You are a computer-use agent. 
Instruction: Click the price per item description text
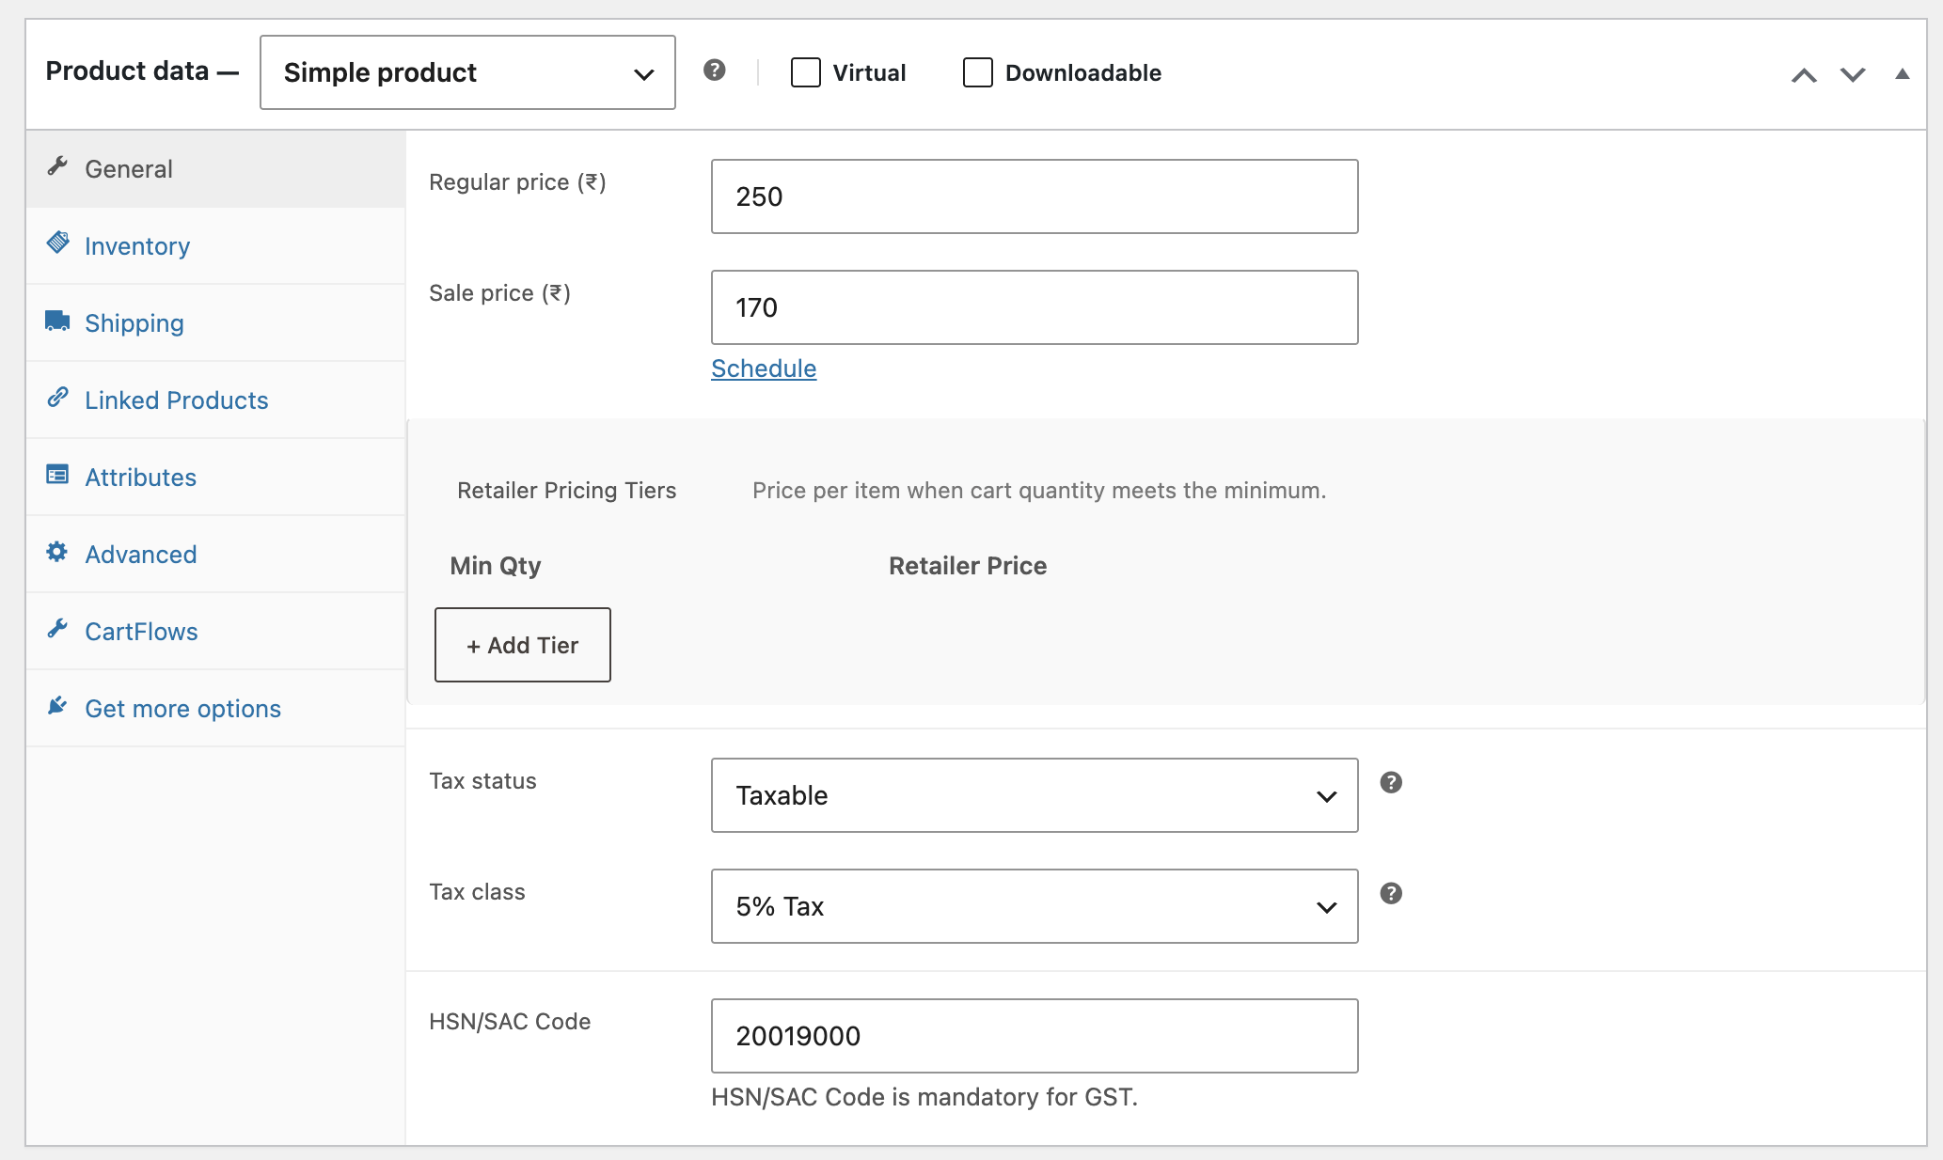coord(1039,491)
